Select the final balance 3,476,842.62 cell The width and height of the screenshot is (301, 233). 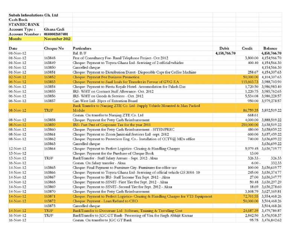(x=271, y=220)
